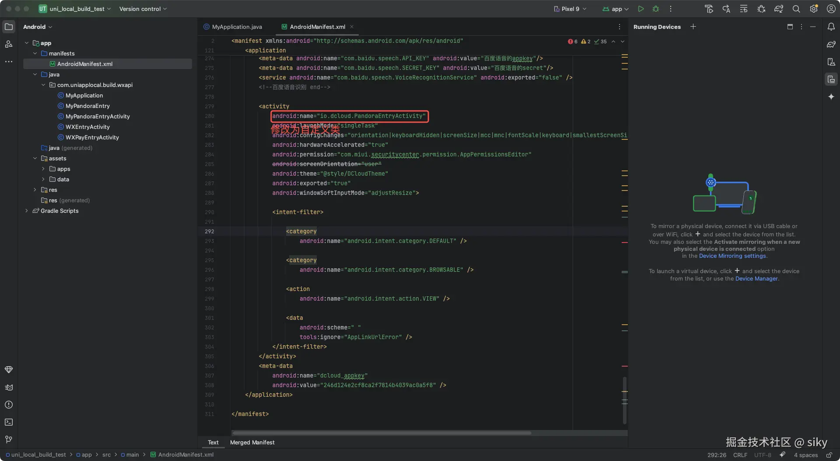
Task: Switch to the Merged Manifest tab
Action: click(x=252, y=442)
